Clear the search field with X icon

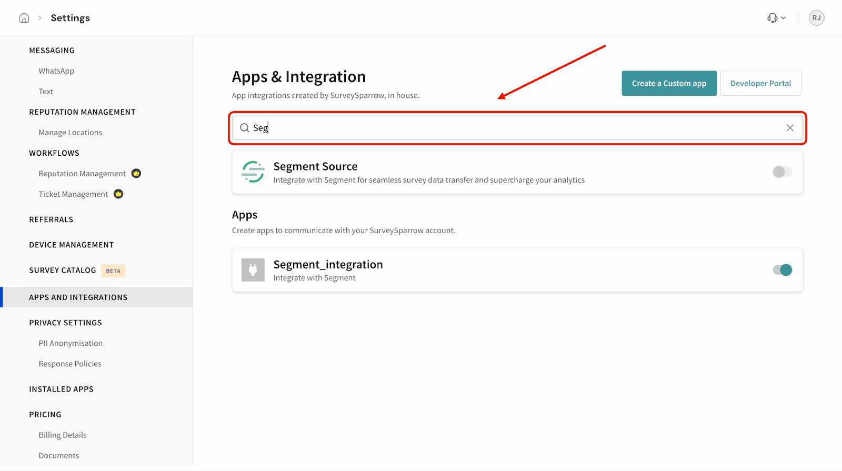click(x=790, y=128)
